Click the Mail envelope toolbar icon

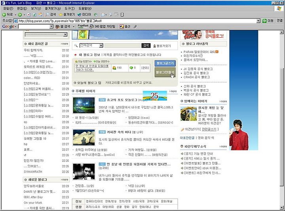point(103,15)
